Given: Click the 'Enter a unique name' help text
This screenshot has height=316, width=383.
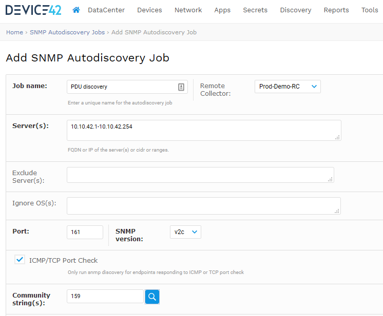Looking at the screenshot, I should click(120, 103).
